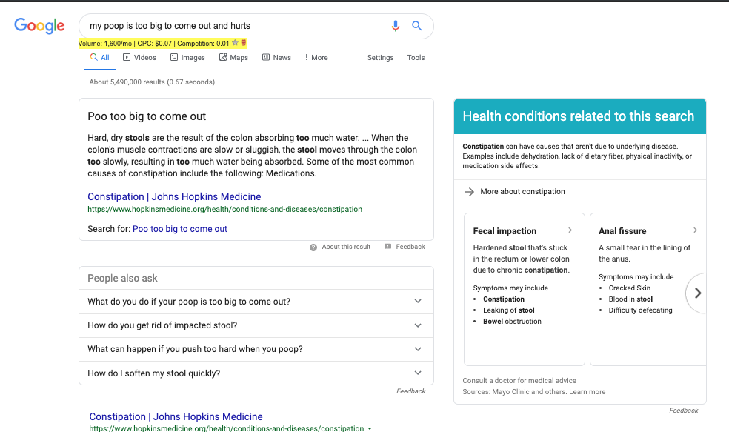Switch to the Images tab

click(187, 58)
